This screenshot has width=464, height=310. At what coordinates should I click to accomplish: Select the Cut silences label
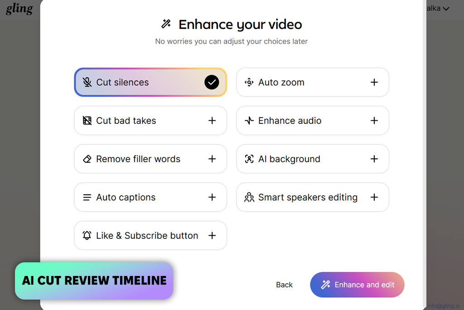(122, 83)
